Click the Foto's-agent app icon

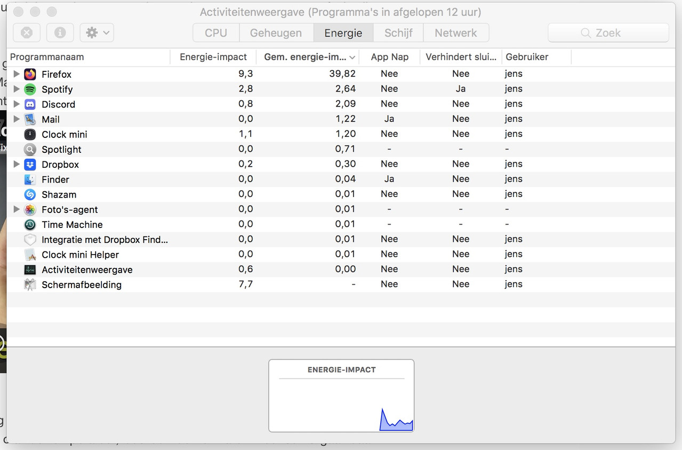[30, 209]
